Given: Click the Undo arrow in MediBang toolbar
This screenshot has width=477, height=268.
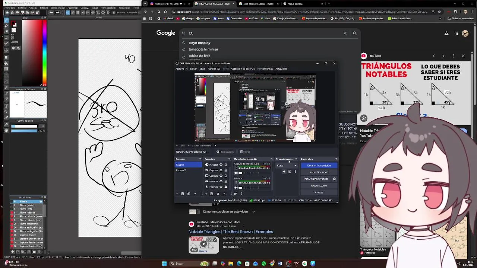Looking at the screenshot, I should point(51,12).
